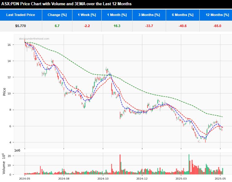Click the 2024-05 date axis label
The width and height of the screenshot is (232, 182).
25,179
